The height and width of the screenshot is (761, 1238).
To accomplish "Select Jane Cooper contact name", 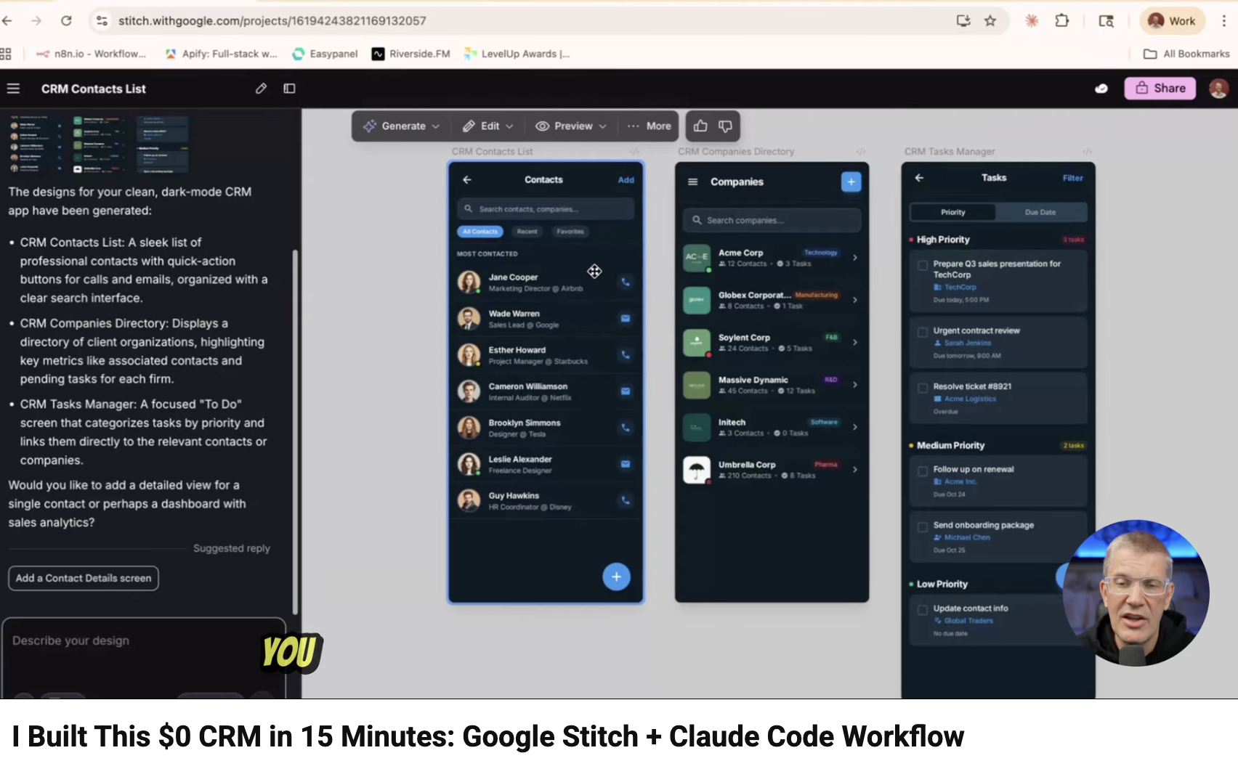I will tap(513, 277).
